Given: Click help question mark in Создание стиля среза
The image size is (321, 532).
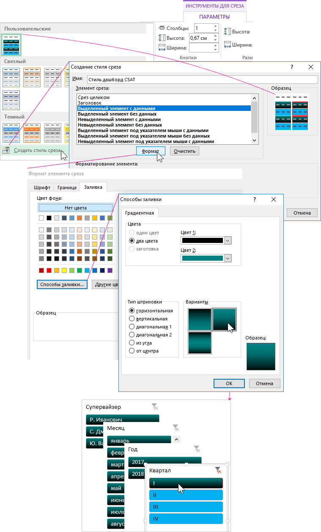Looking at the screenshot, I should coord(291,67).
